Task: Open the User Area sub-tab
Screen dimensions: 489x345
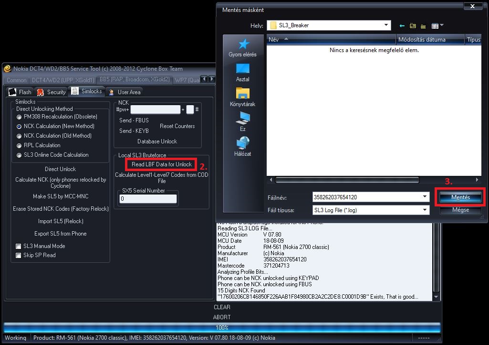Action: (125, 92)
